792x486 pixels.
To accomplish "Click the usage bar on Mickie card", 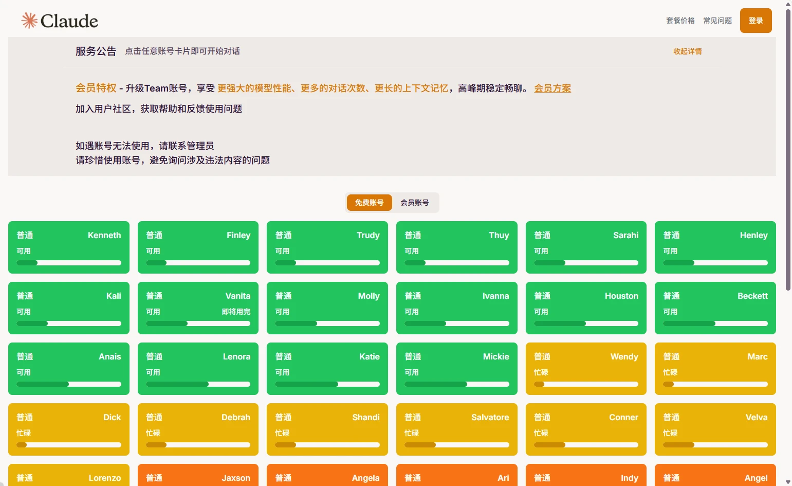I will point(456,384).
